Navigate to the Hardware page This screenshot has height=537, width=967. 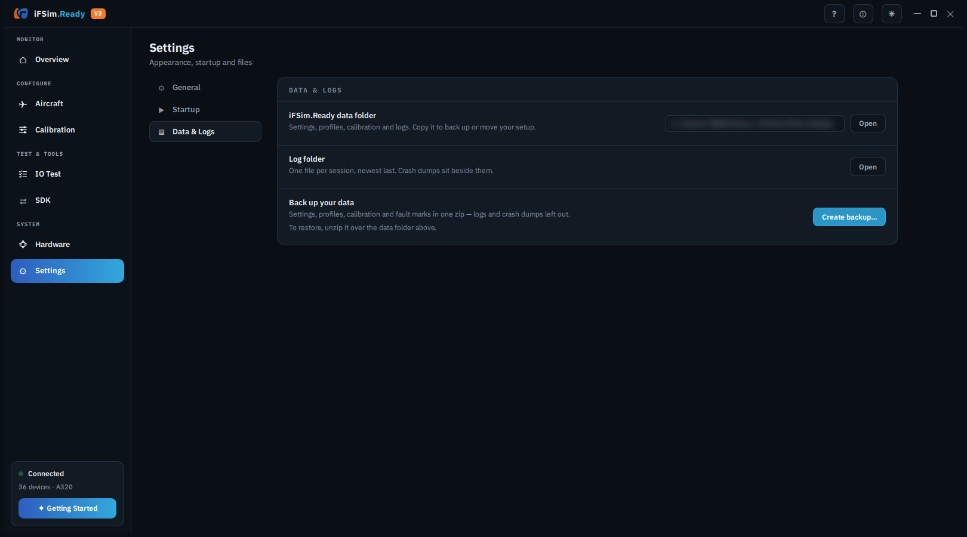coord(67,245)
